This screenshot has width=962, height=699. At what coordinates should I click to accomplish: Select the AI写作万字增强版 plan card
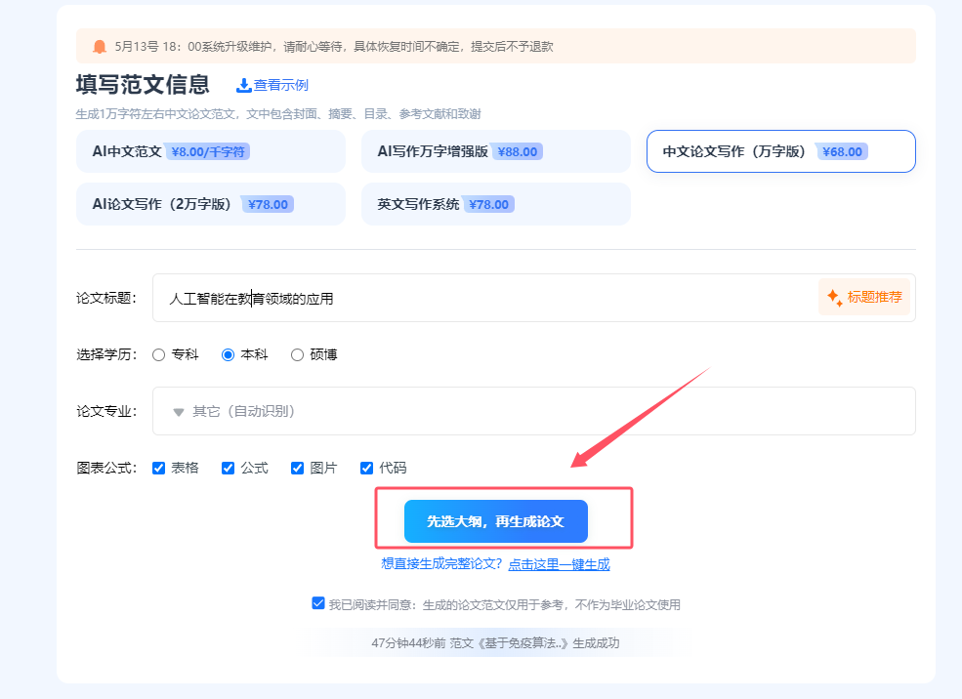pos(496,151)
